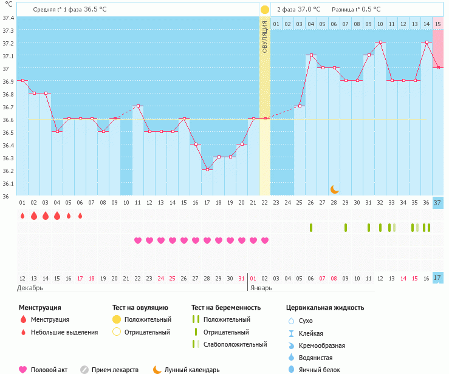Click the lowest temperature point on day 17

coord(207,169)
